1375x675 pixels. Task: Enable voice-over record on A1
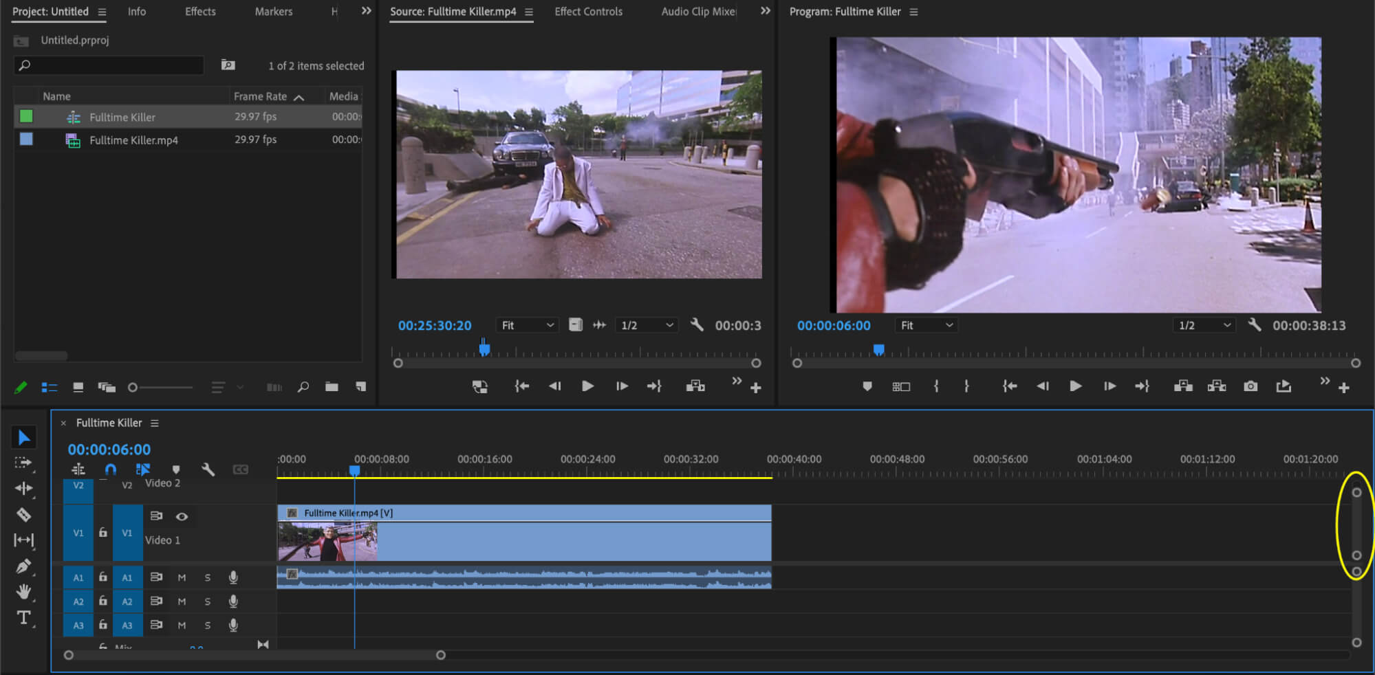tap(233, 577)
